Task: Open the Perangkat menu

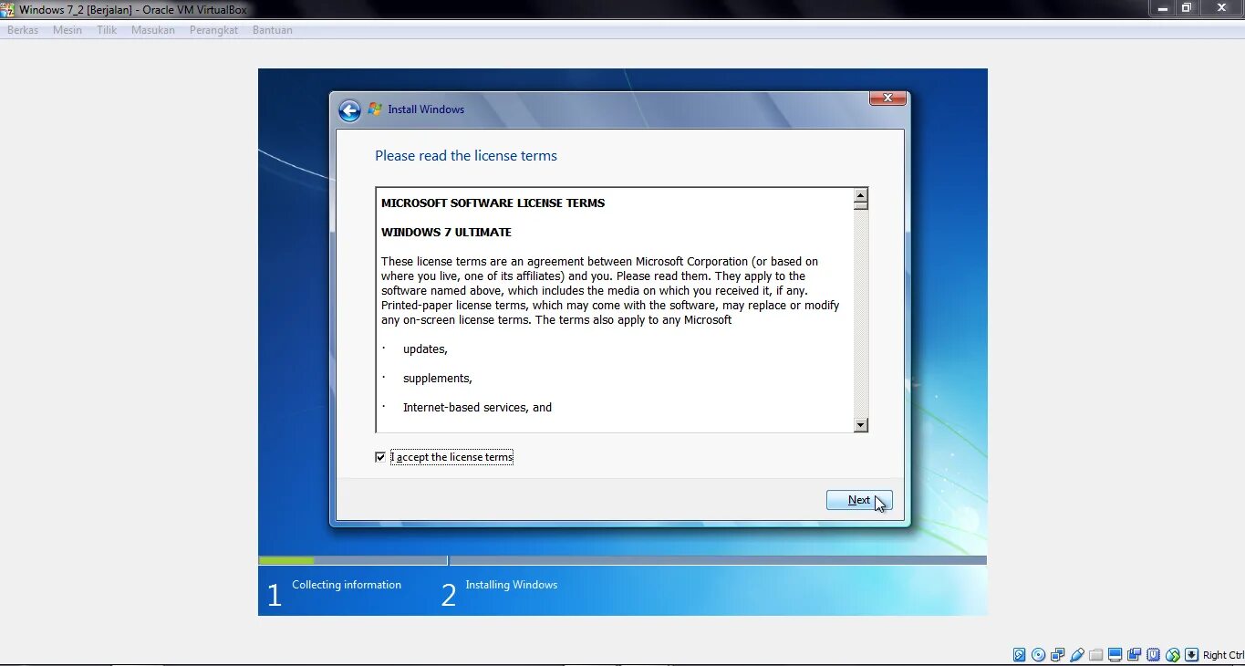Action: [x=213, y=30]
